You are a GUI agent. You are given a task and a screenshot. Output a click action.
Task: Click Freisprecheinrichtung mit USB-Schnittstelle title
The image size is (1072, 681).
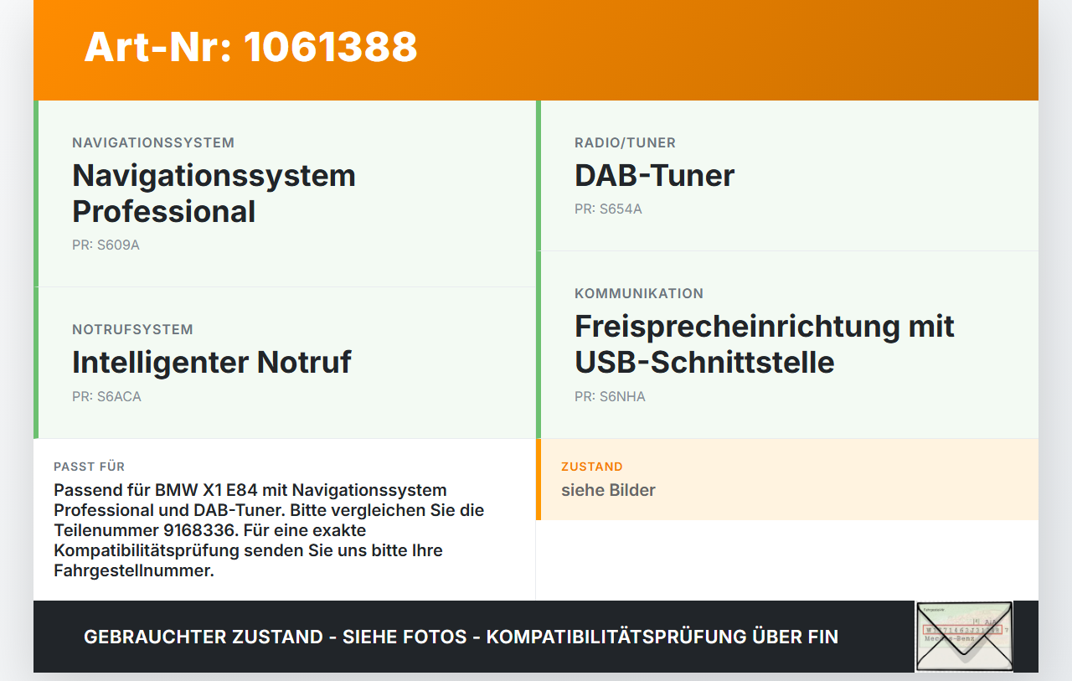(765, 344)
